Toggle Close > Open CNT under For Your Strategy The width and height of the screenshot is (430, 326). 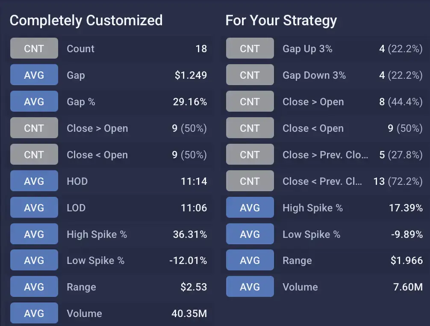(250, 101)
